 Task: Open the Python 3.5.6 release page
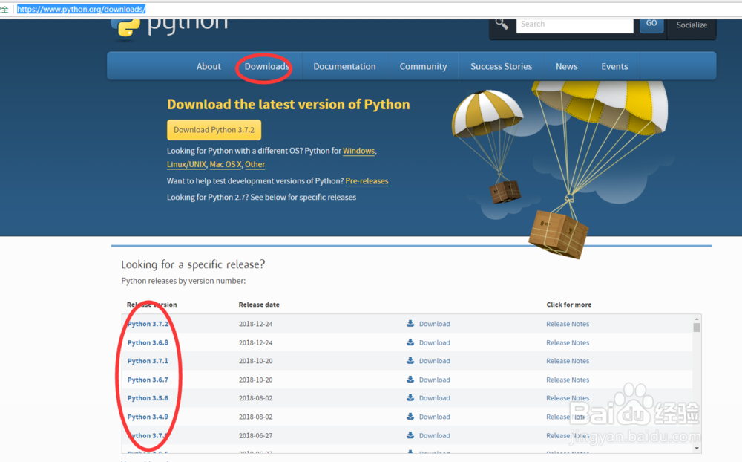(148, 398)
